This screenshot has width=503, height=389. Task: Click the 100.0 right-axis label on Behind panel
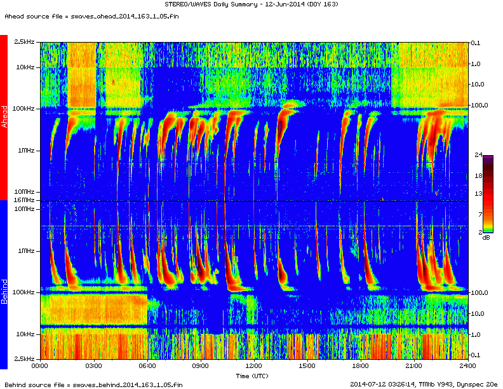point(480,293)
